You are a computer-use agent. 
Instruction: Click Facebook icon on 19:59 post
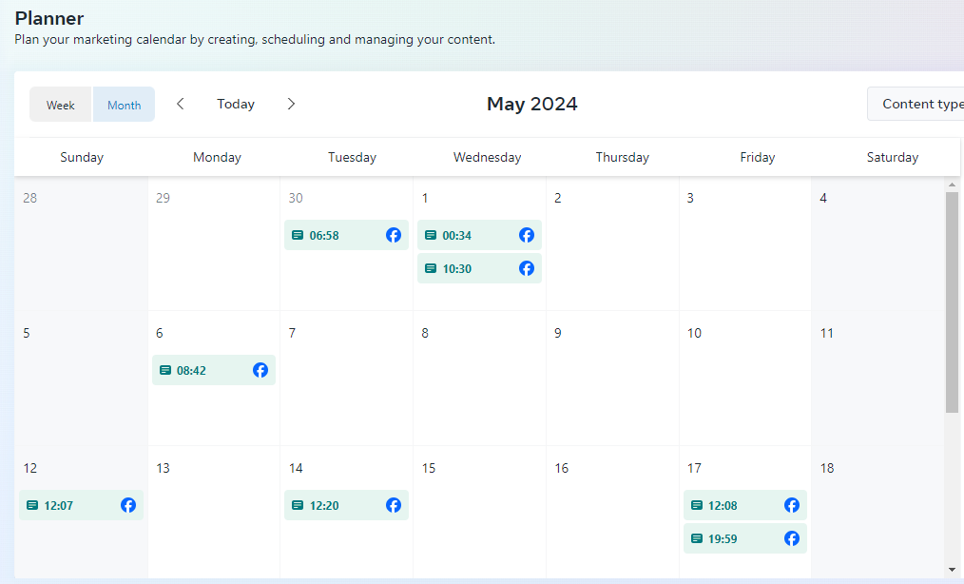[792, 538]
